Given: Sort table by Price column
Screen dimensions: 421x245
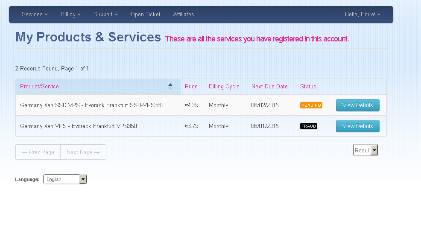Looking at the screenshot, I should pos(191,86).
